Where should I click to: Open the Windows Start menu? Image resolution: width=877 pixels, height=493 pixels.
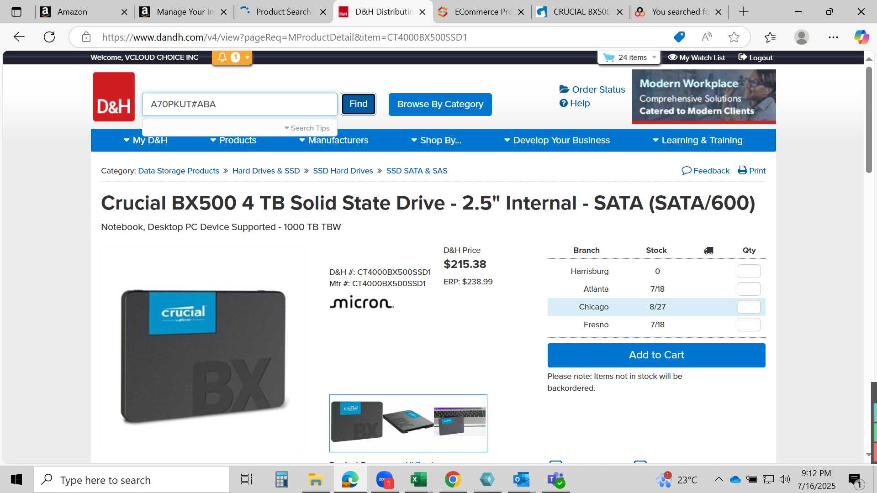pyautogui.click(x=16, y=479)
